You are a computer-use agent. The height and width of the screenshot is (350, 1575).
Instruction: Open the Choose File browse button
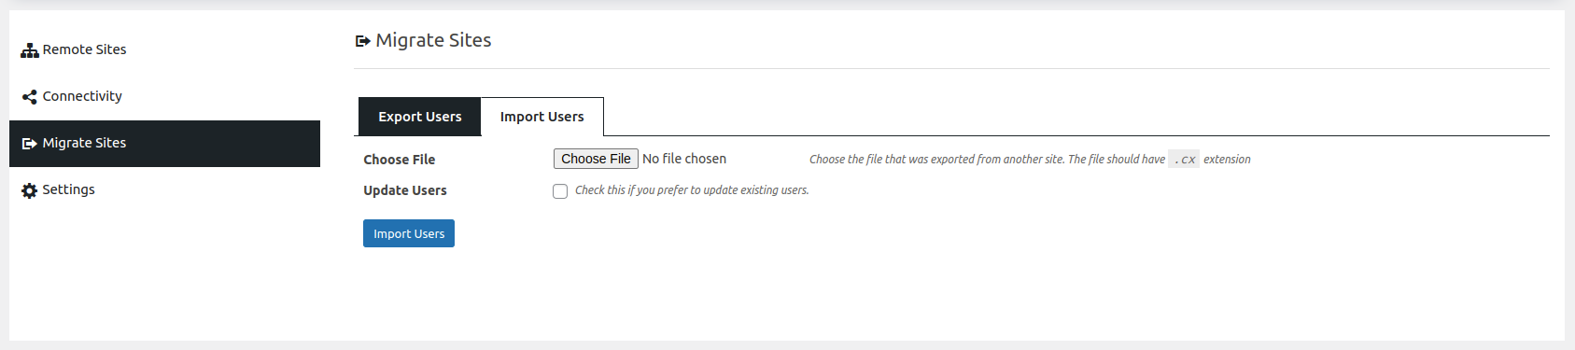tap(596, 159)
